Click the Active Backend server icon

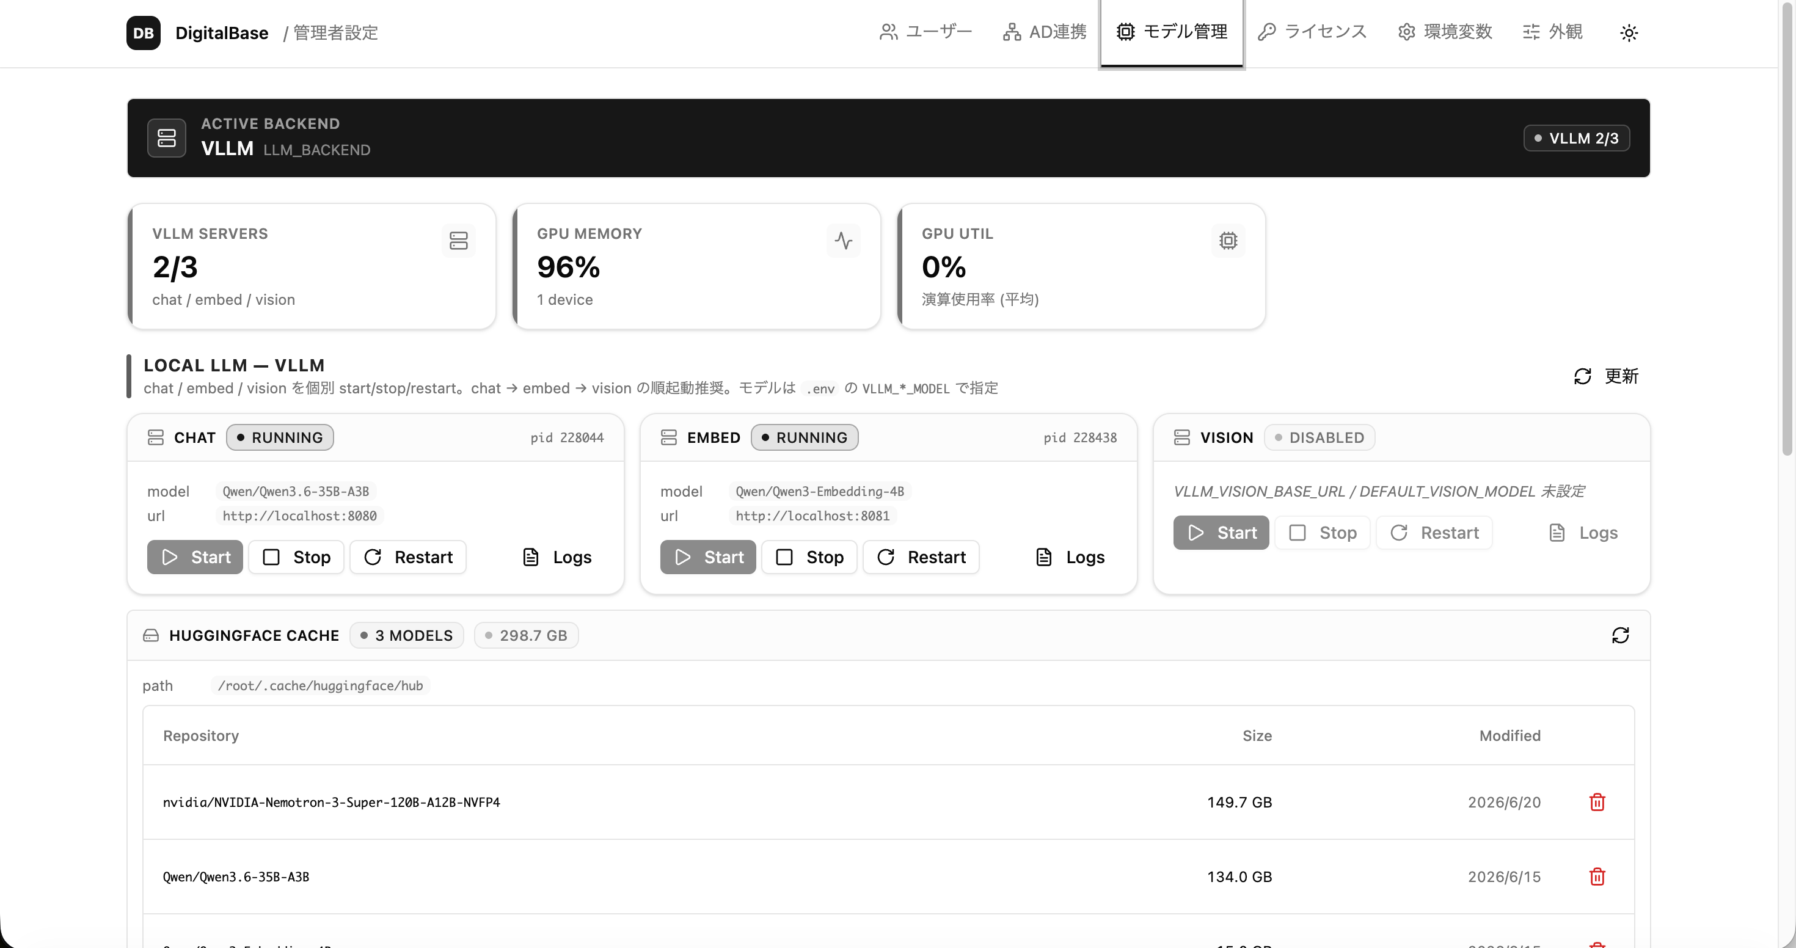point(167,138)
